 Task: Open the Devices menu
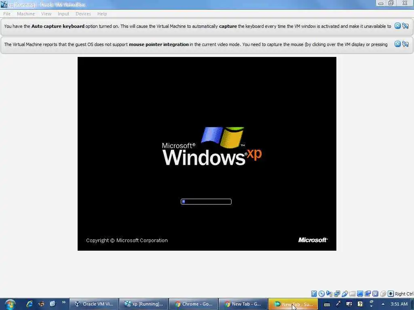[x=83, y=14]
